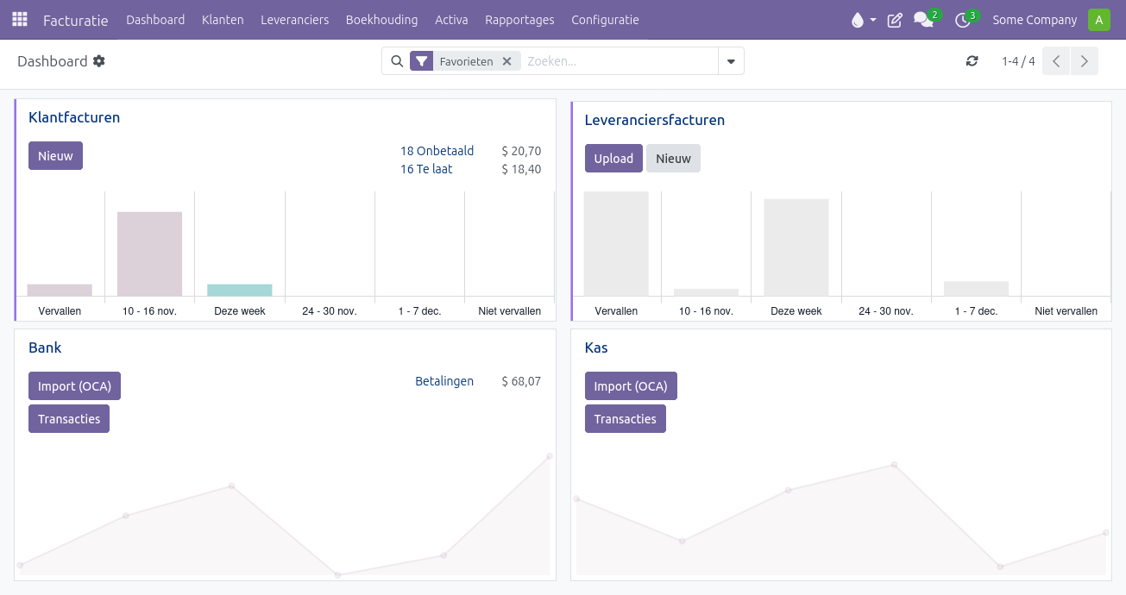Remove the Favorieten filter tag
This screenshot has width=1126, height=595.
click(x=507, y=61)
